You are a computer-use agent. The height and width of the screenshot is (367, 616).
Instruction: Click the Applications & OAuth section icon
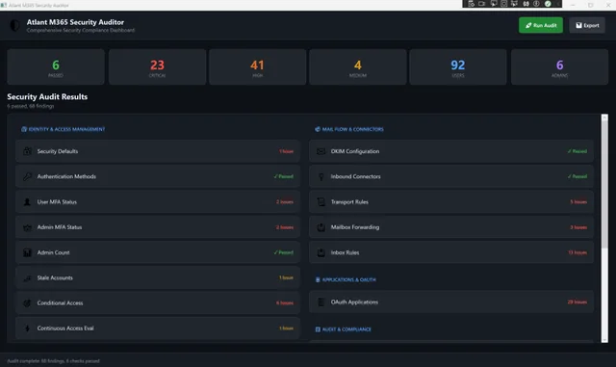pos(318,279)
